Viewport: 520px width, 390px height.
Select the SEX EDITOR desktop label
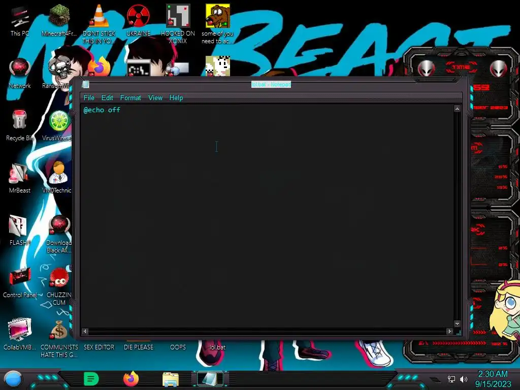pyautogui.click(x=99, y=347)
